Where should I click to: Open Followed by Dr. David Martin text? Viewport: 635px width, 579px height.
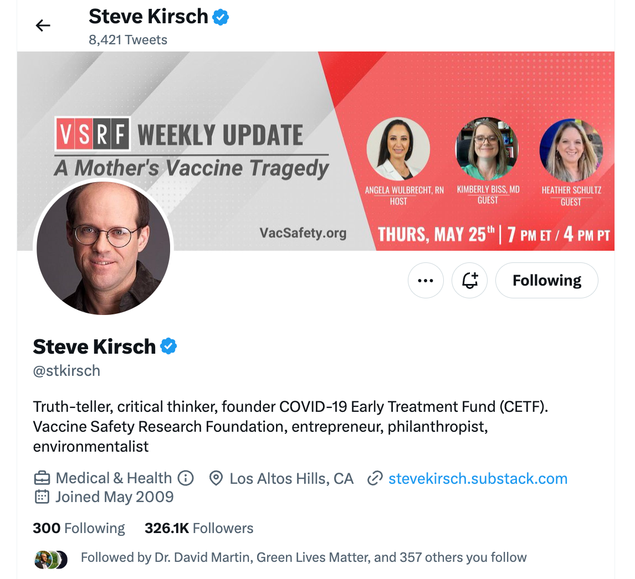point(304,557)
